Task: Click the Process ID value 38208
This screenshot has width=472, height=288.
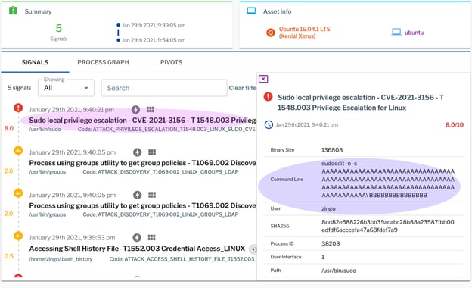Action: click(331, 243)
